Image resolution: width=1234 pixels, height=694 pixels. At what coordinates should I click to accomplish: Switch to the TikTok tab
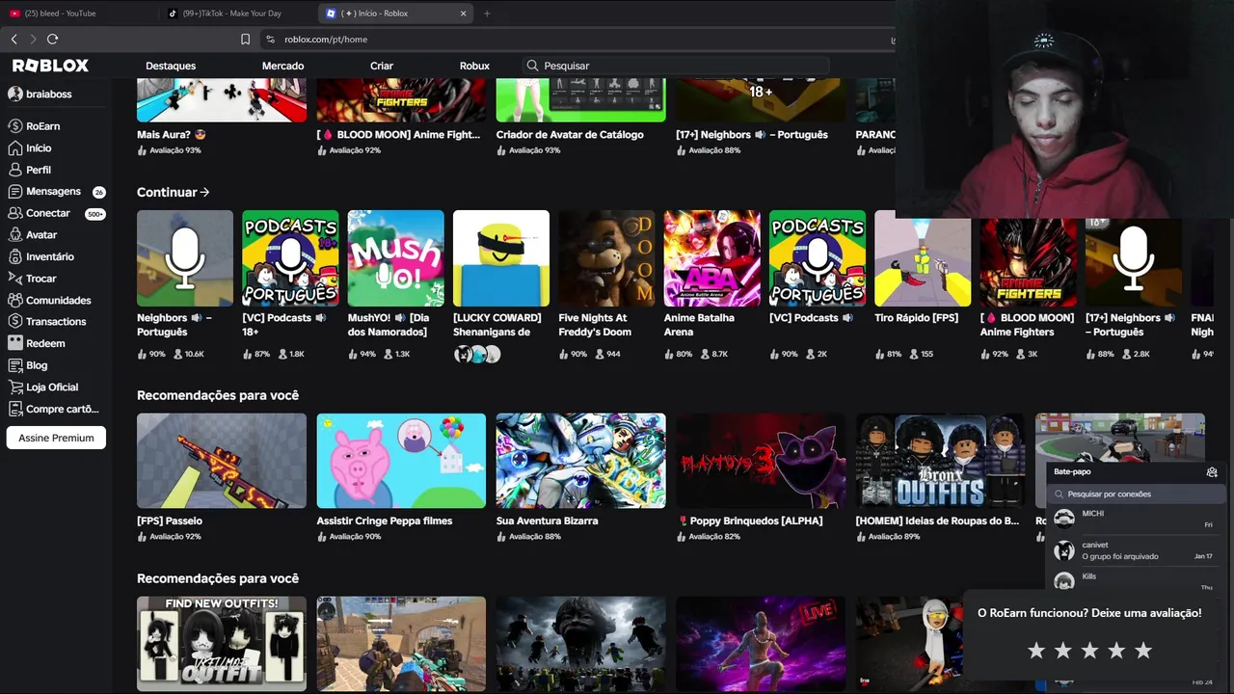(238, 13)
